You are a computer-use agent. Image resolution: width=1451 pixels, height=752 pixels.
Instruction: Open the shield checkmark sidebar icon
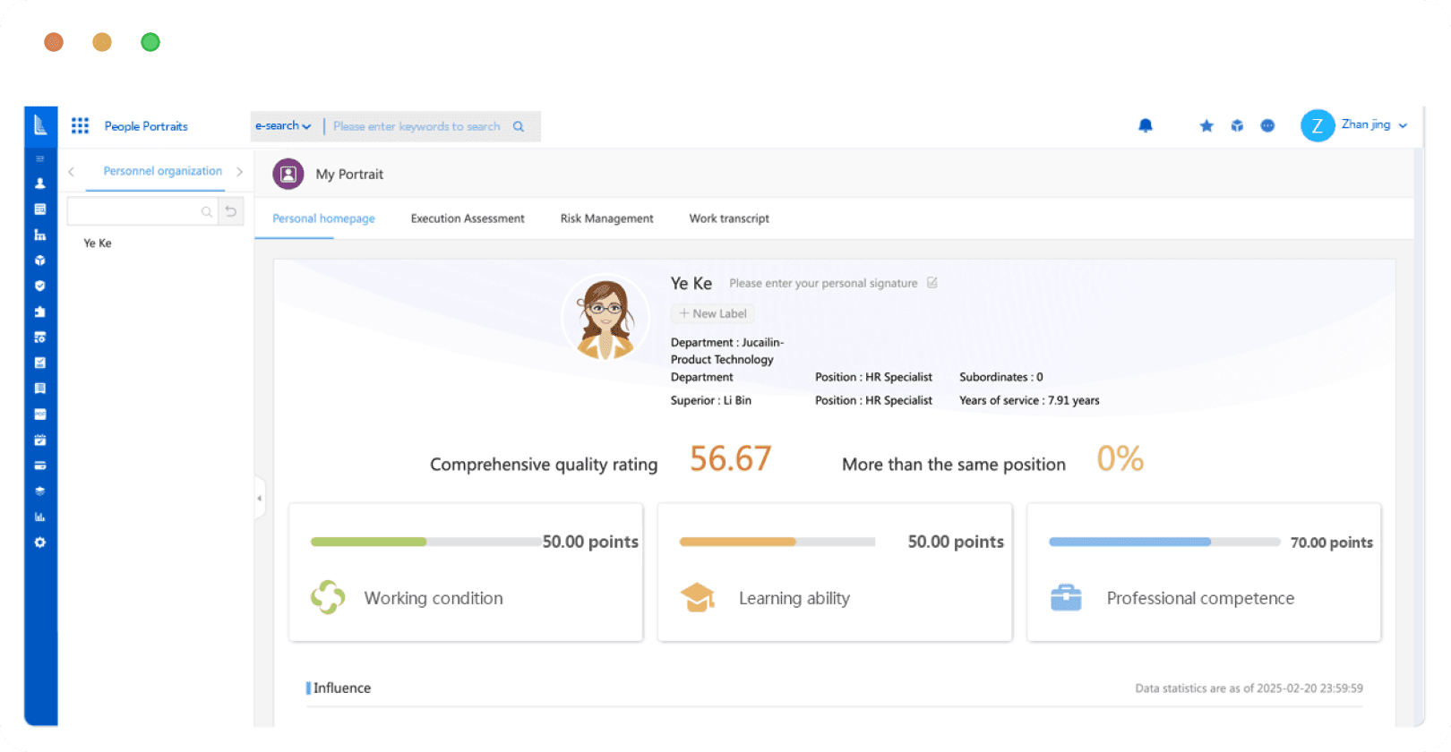point(39,286)
